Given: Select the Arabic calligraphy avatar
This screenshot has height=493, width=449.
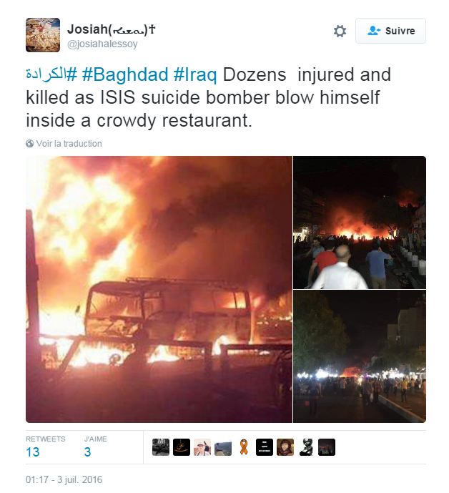Looking at the screenshot, I should coord(182,447).
